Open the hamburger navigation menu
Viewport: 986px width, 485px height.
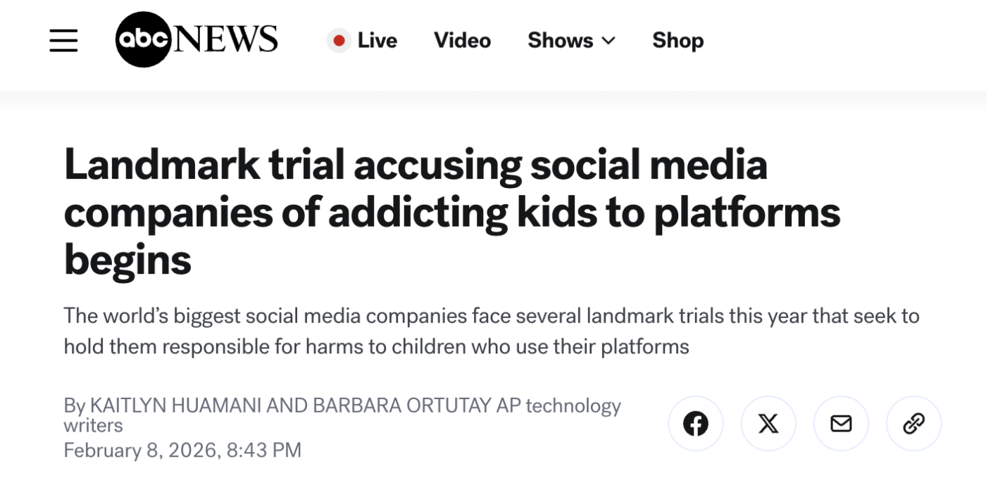(x=63, y=40)
